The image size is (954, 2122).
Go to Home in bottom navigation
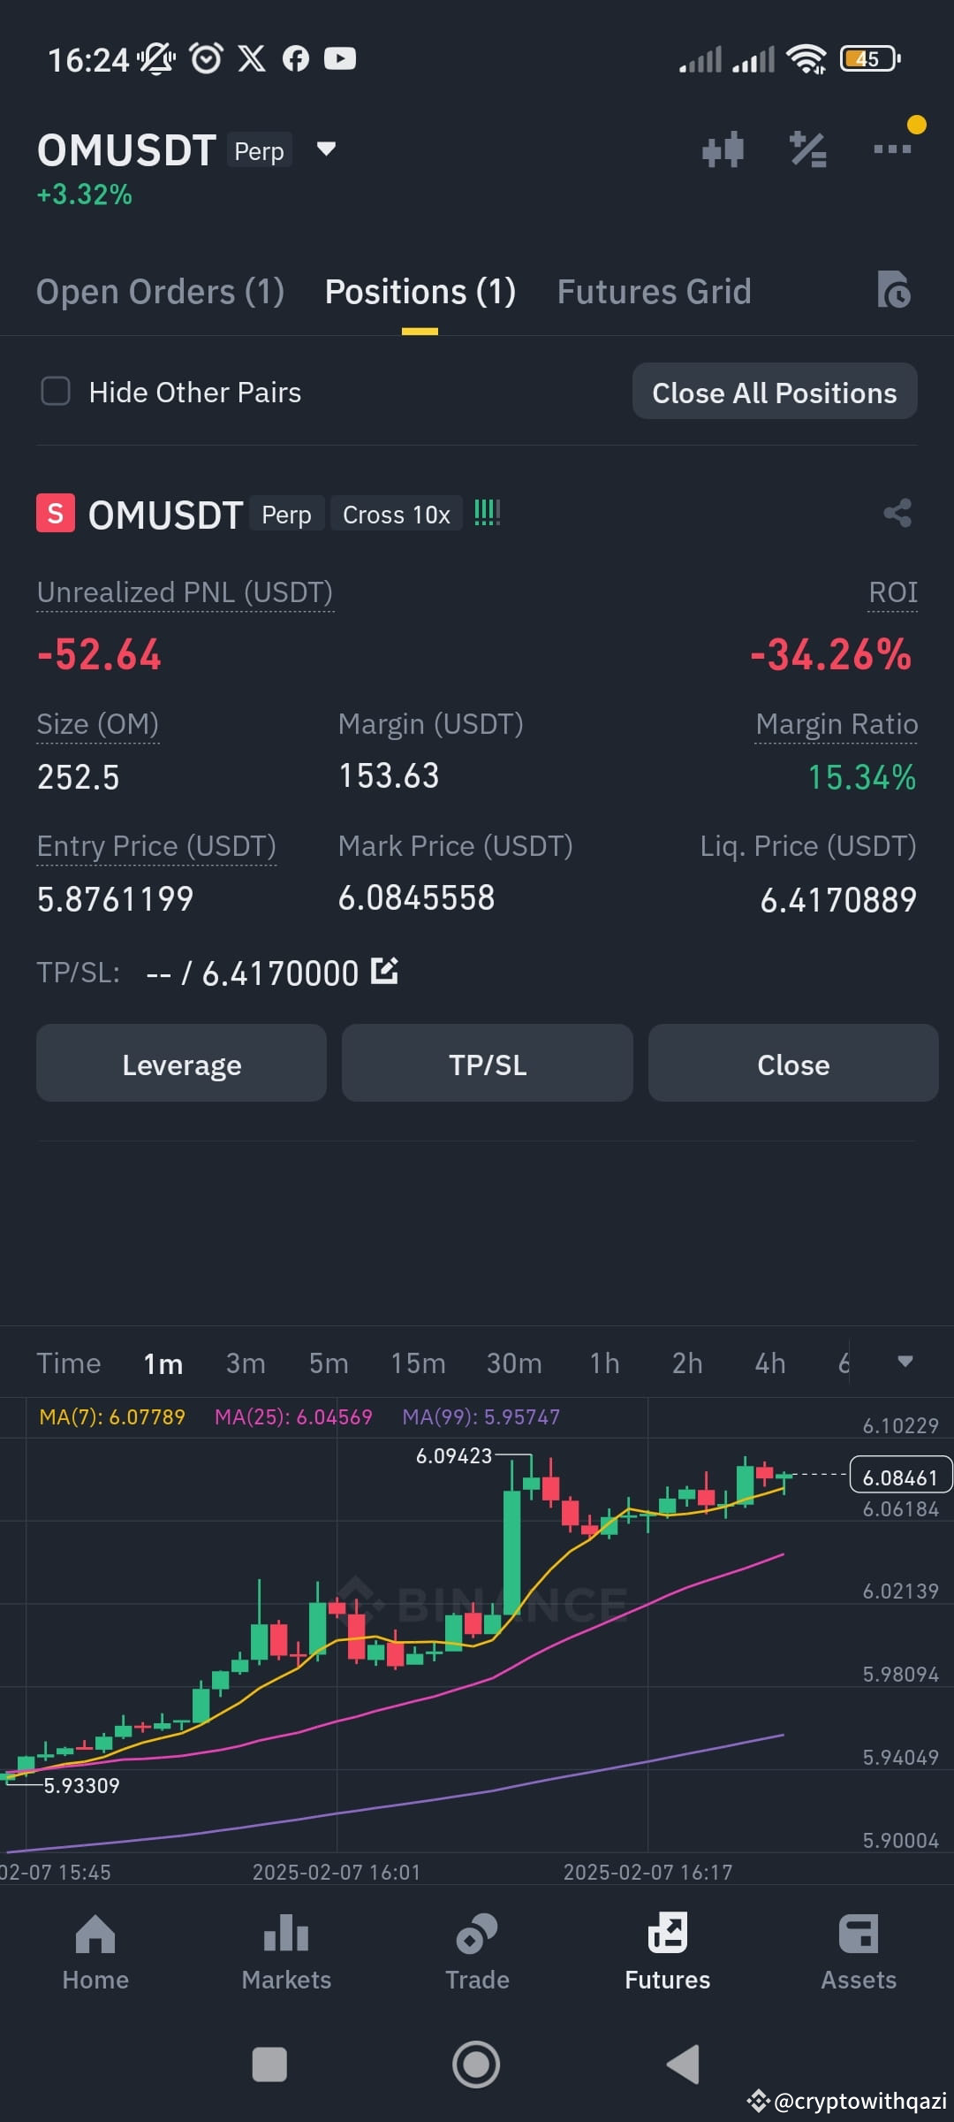tap(95, 1953)
